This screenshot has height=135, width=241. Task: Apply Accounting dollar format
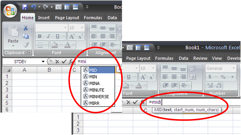pos(210,77)
